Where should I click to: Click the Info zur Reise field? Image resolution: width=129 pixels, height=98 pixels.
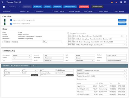coord(65,73)
